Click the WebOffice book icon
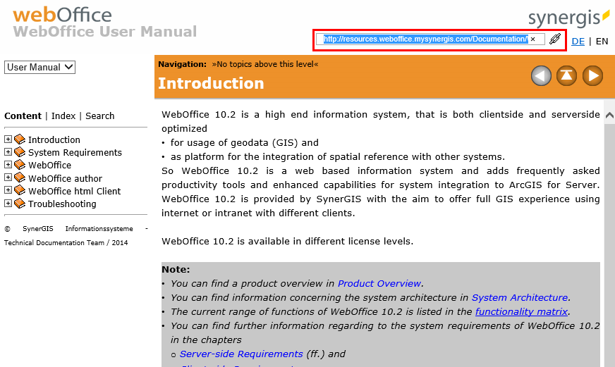The height and width of the screenshot is (367, 615). tap(20, 165)
